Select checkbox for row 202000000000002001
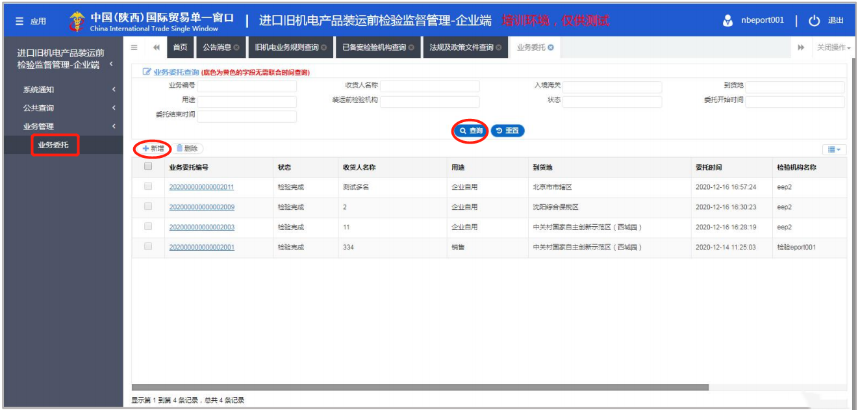The image size is (858, 410). (148, 247)
